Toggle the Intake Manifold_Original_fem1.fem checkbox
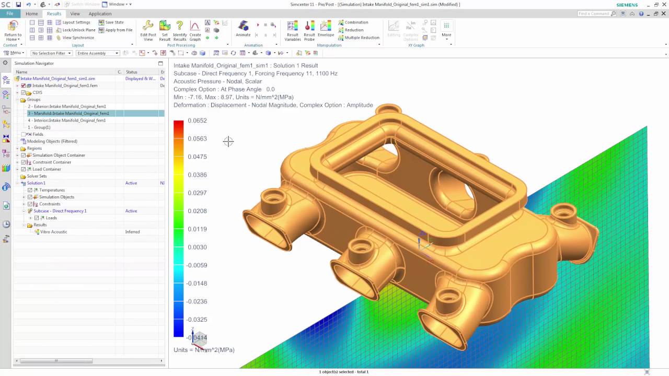The height and width of the screenshot is (376, 669). (23, 86)
